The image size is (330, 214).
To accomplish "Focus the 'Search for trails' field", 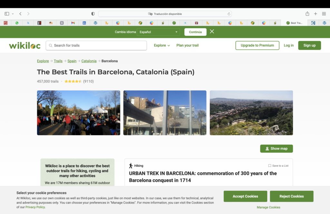I will click(x=96, y=45).
